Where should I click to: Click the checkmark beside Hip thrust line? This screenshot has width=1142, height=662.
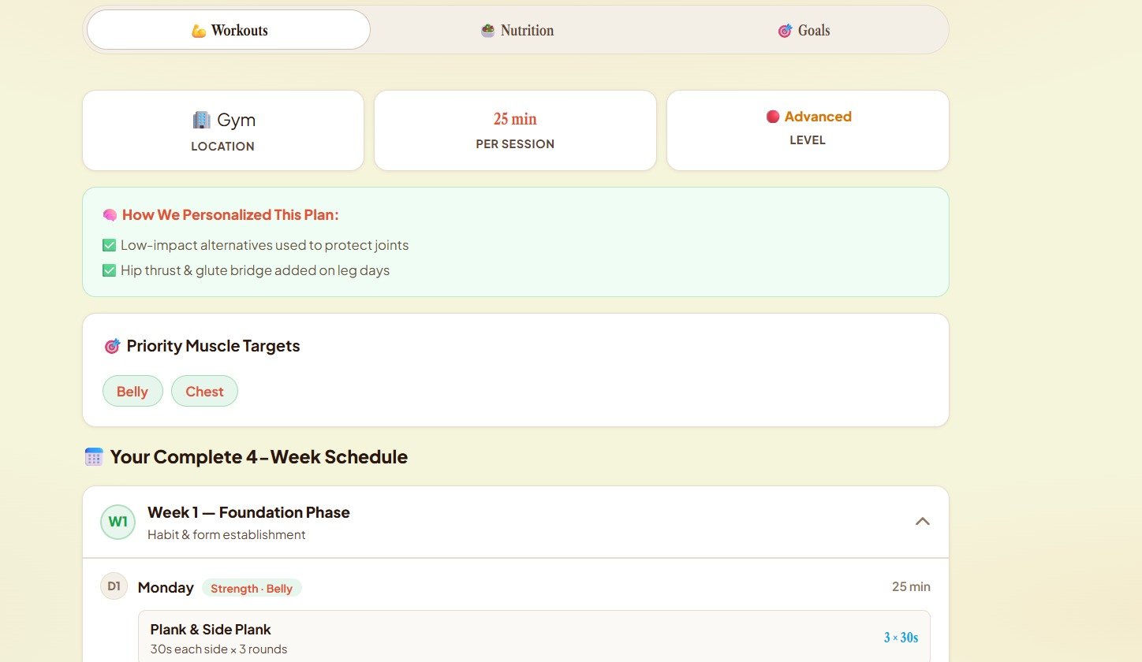(110, 270)
